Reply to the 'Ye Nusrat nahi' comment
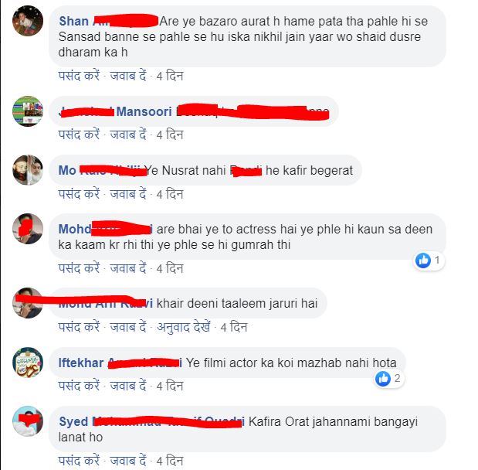This screenshot has height=470, width=478. click(x=128, y=194)
